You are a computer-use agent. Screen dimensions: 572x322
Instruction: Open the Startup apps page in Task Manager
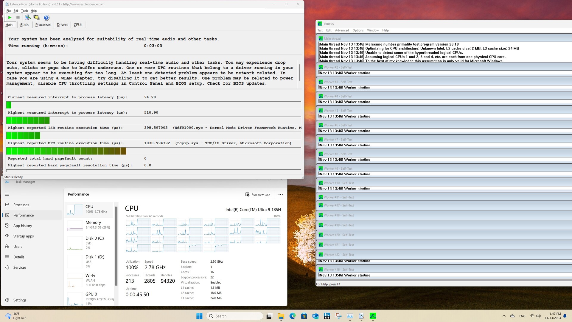tap(23, 236)
